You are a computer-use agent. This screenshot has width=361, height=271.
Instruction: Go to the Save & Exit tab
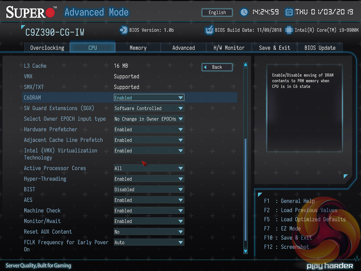point(274,48)
